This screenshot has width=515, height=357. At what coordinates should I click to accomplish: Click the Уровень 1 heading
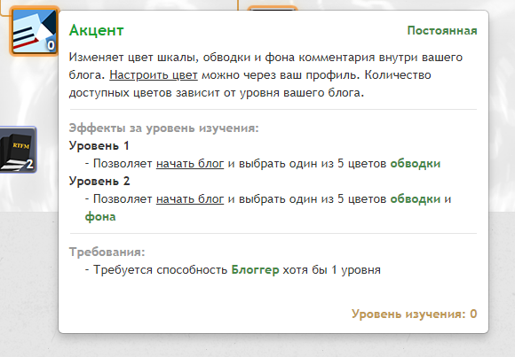[x=99, y=145]
